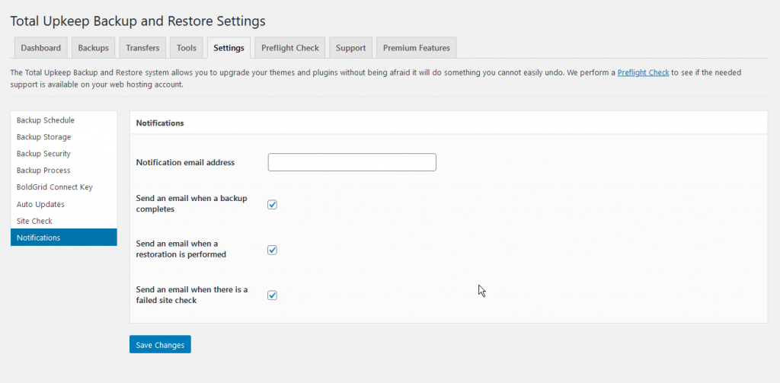Go to the Transfers tab
The height and width of the screenshot is (383, 780).
pyautogui.click(x=142, y=48)
